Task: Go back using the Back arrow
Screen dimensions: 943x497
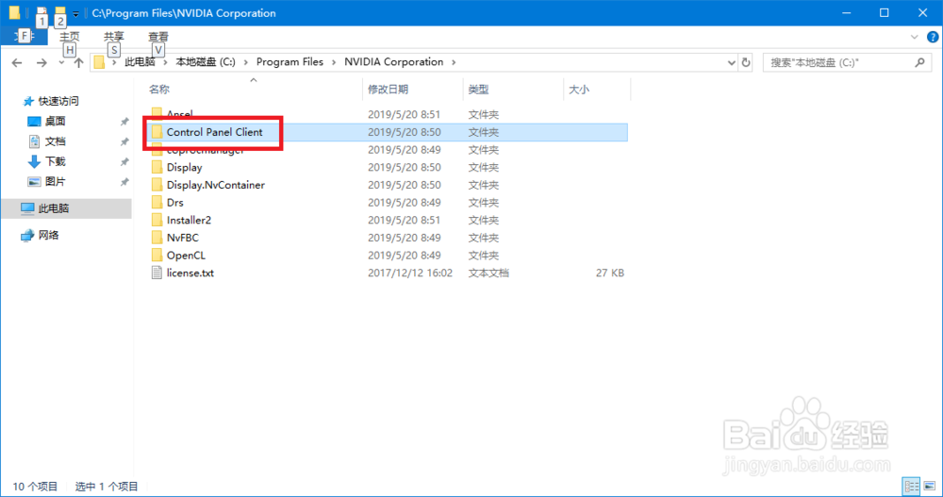Action: (x=17, y=62)
